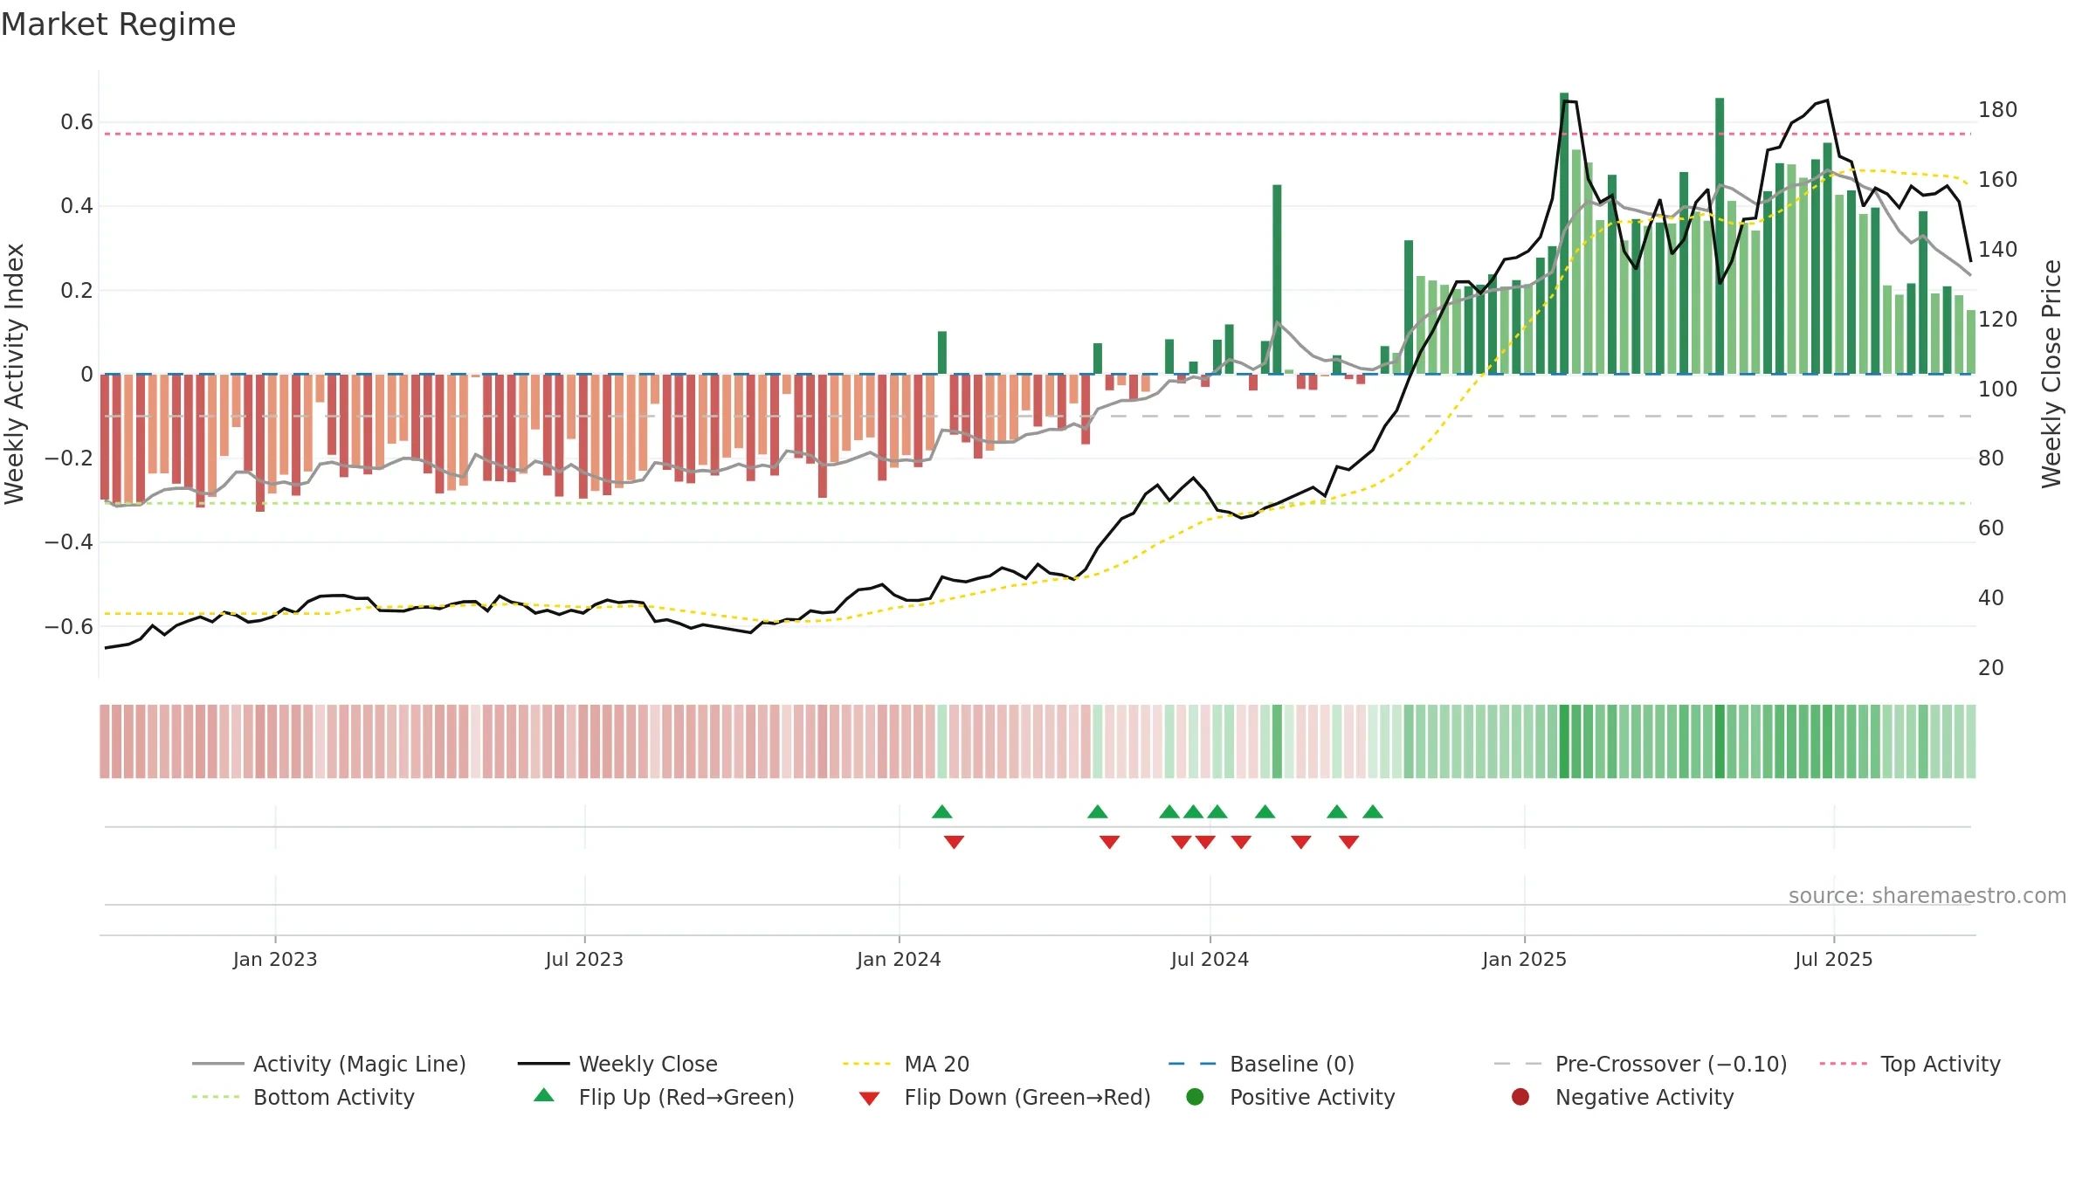Click the red Negative Activity legend dot
Viewport: 2096px width, 1179px height.
point(1520,1097)
